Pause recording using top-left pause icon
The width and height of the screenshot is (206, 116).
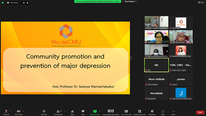pos(24,3)
